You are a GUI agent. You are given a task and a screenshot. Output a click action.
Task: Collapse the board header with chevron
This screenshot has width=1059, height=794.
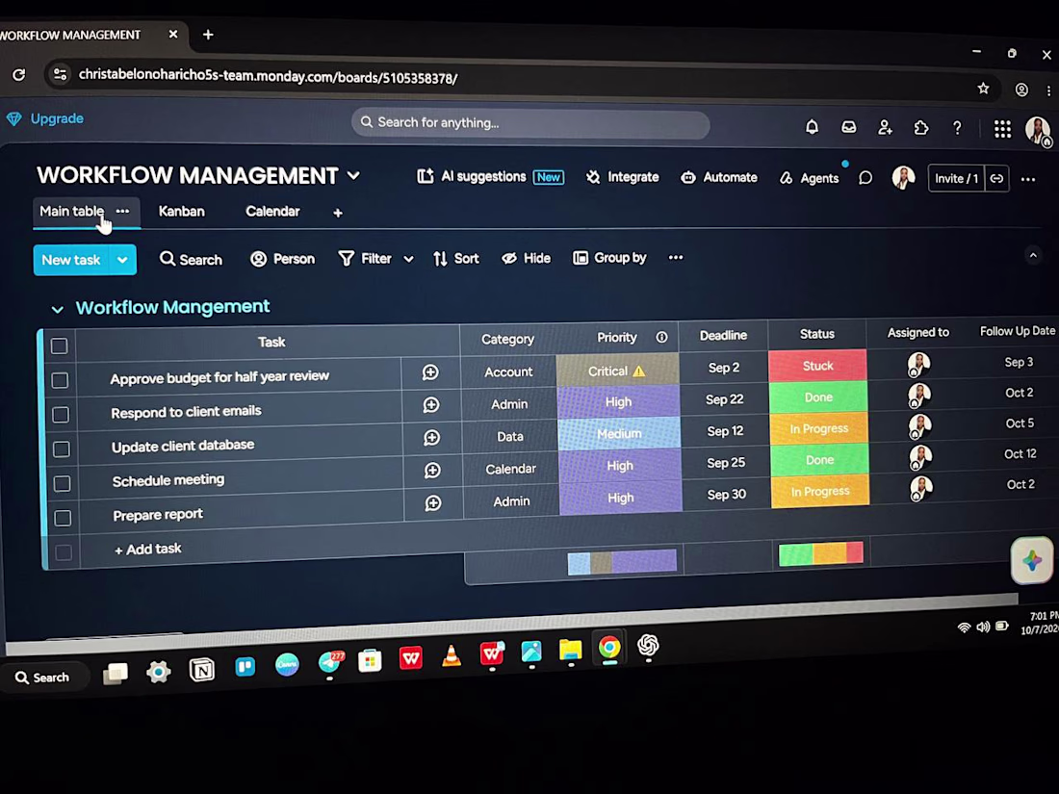click(x=1033, y=255)
